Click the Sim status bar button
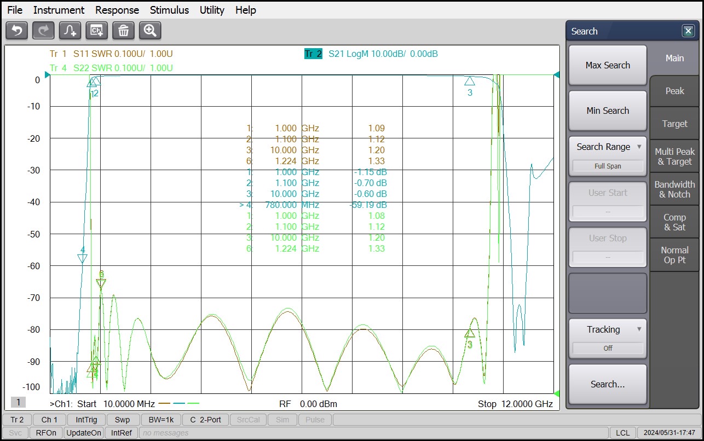 pos(282,420)
